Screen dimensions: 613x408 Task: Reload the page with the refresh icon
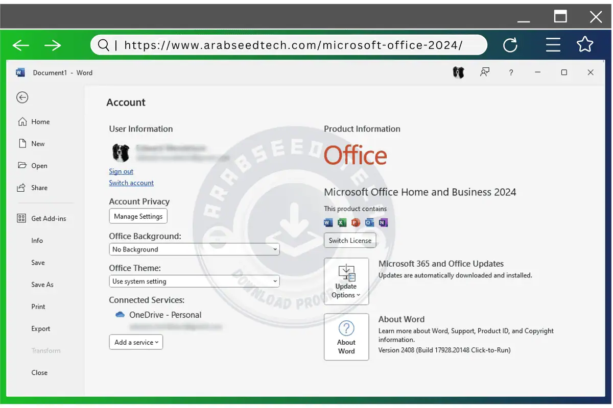[510, 45]
